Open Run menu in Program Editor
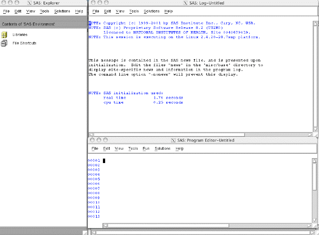The image size is (319, 235). point(146,148)
